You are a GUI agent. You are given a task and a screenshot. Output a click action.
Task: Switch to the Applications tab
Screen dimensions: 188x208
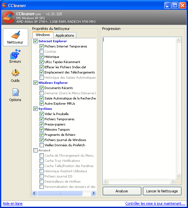(x=65, y=35)
